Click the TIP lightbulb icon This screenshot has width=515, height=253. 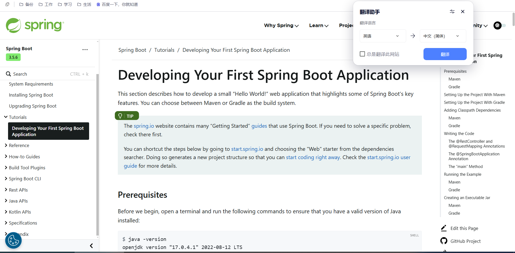[120, 116]
